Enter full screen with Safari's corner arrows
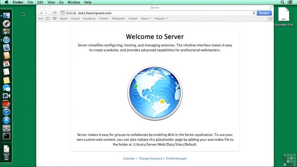The height and width of the screenshot is (167, 297). (x=271, y=7)
